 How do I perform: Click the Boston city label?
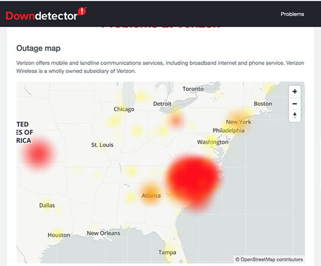tap(263, 104)
